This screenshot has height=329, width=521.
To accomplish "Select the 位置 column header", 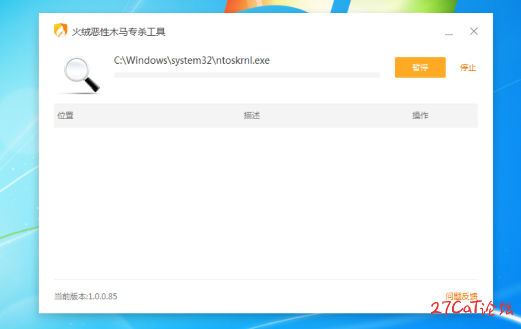I will (x=65, y=116).
